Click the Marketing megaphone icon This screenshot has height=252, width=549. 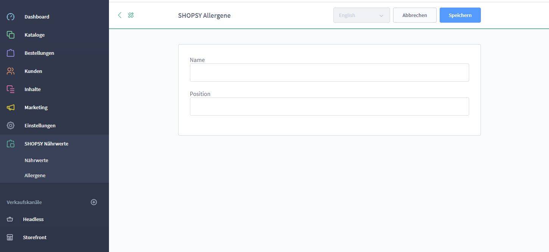(x=11, y=107)
